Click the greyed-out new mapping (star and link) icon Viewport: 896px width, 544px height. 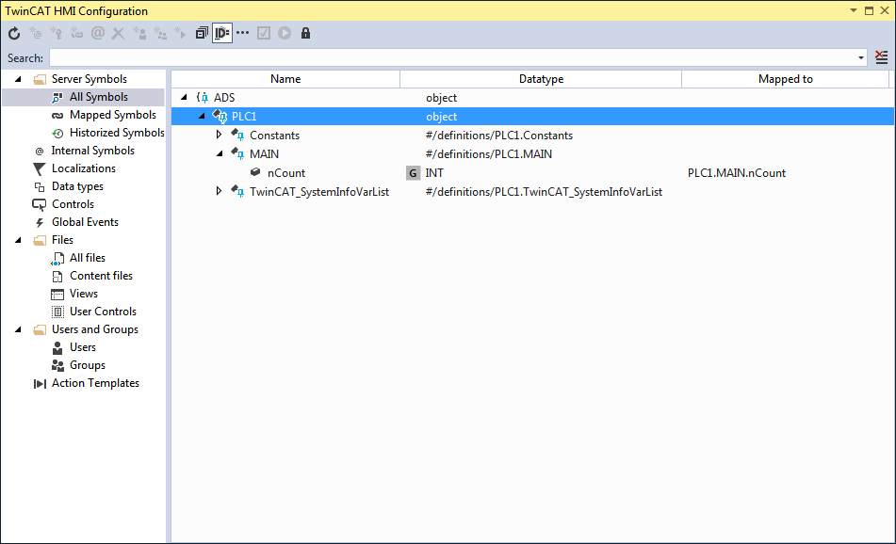coord(76,34)
